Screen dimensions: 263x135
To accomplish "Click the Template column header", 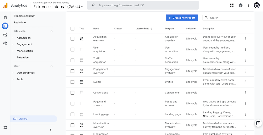I will [x=170, y=29].
